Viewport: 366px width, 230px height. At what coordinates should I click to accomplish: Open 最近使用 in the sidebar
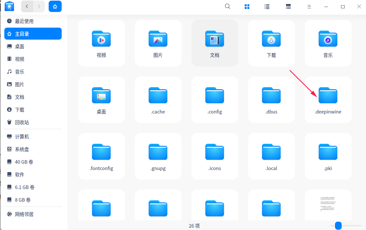point(24,21)
